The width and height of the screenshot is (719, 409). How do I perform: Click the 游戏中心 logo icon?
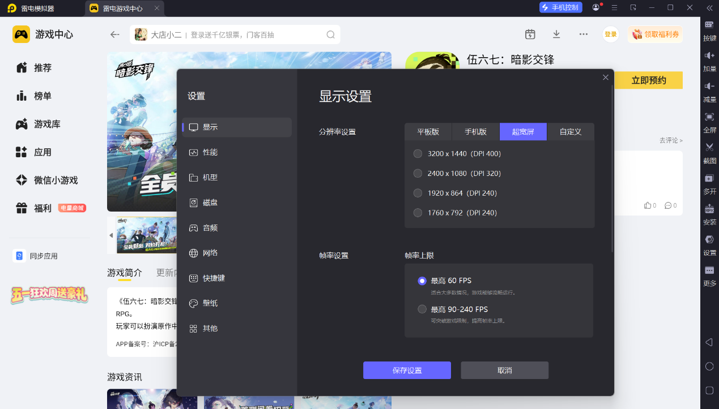coord(22,35)
